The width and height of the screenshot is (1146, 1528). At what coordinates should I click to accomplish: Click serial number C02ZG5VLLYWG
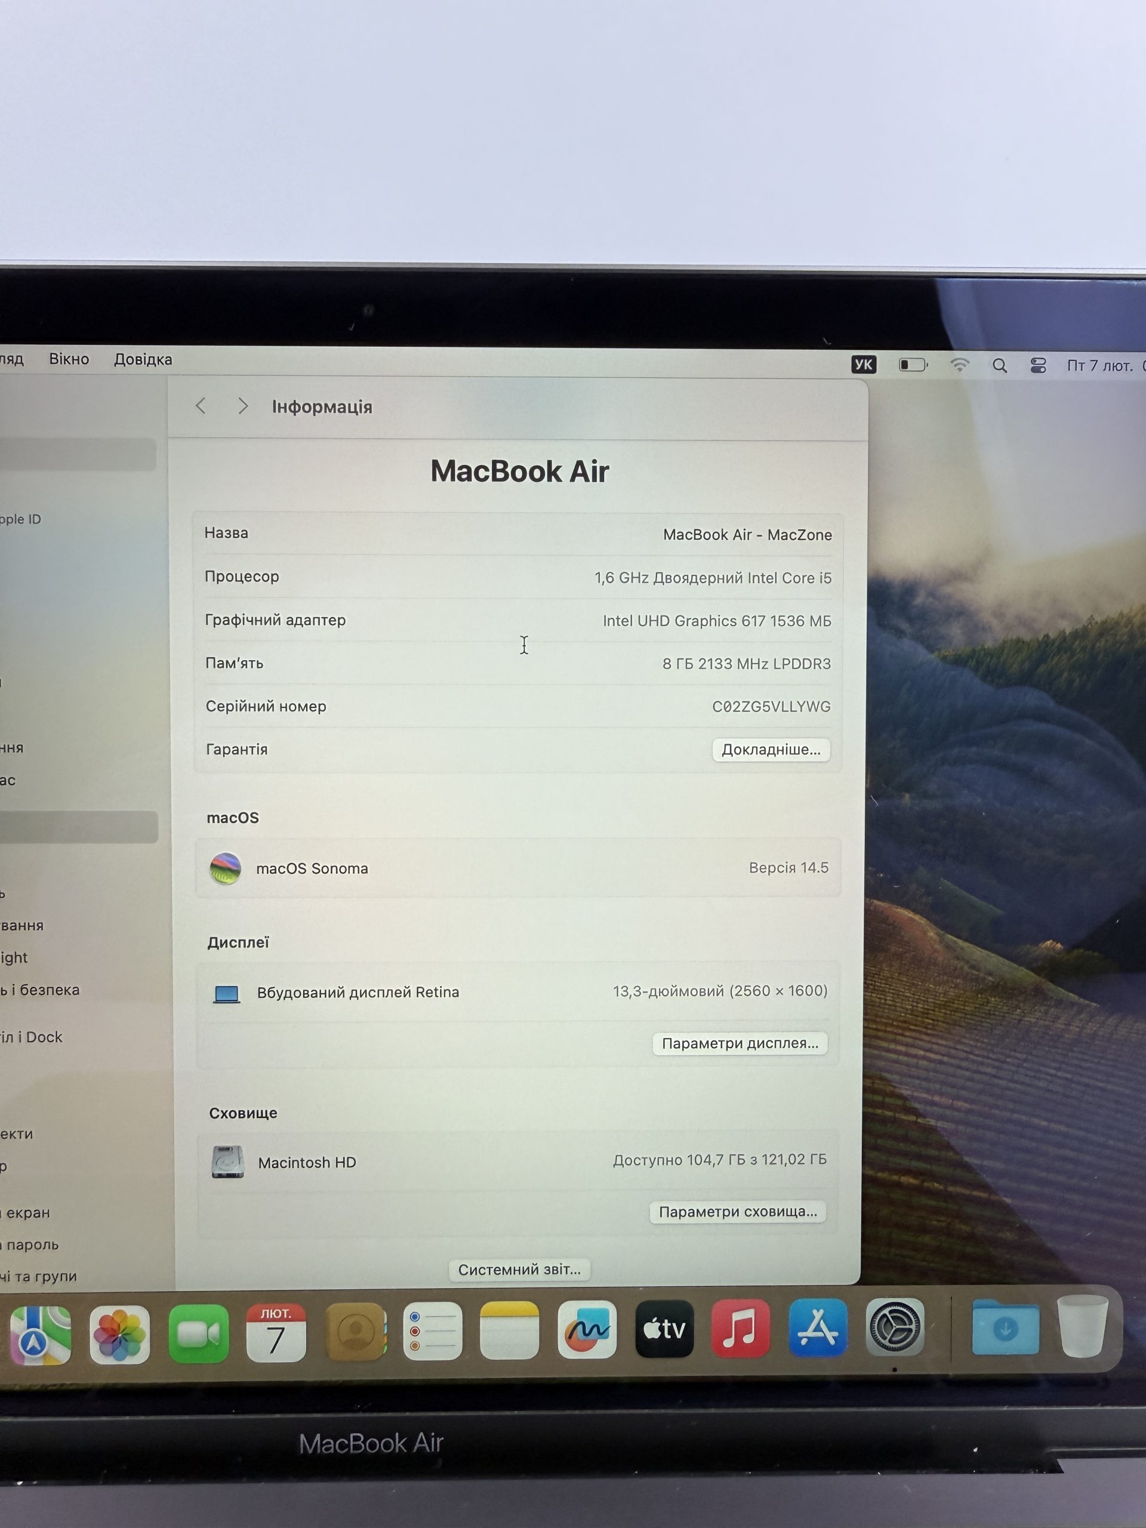pyautogui.click(x=772, y=707)
